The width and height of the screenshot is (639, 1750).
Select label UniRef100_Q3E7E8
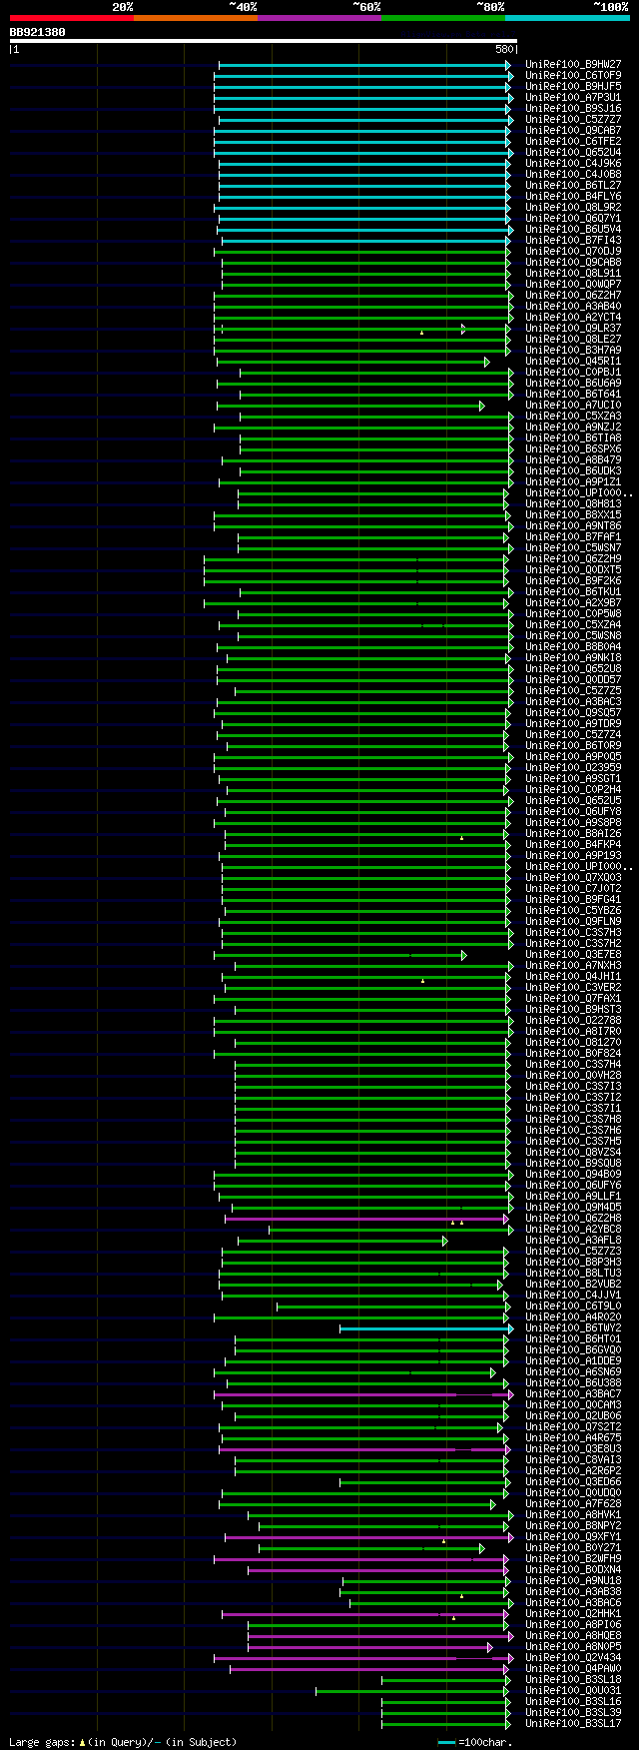[573, 955]
